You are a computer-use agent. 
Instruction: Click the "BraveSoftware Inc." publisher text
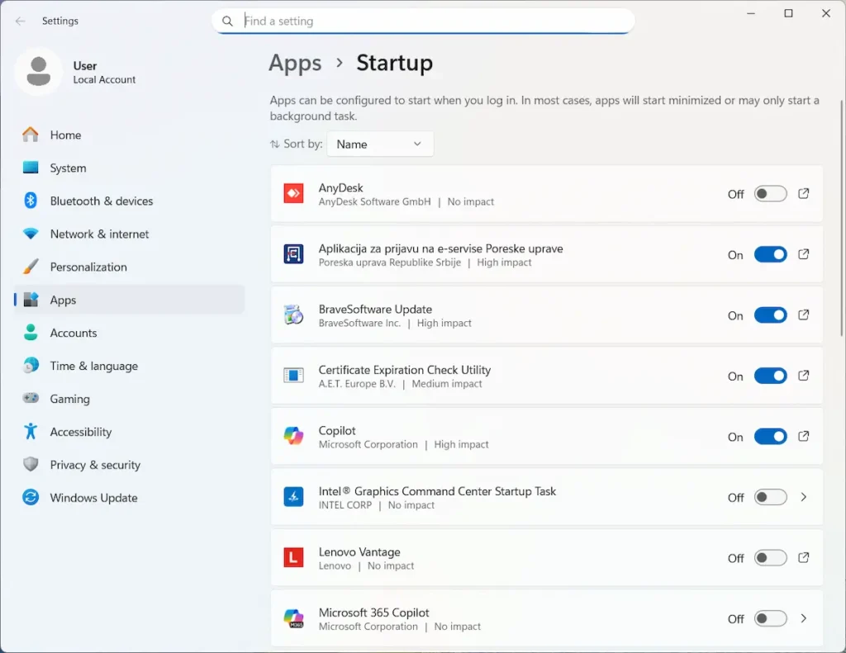pos(359,323)
